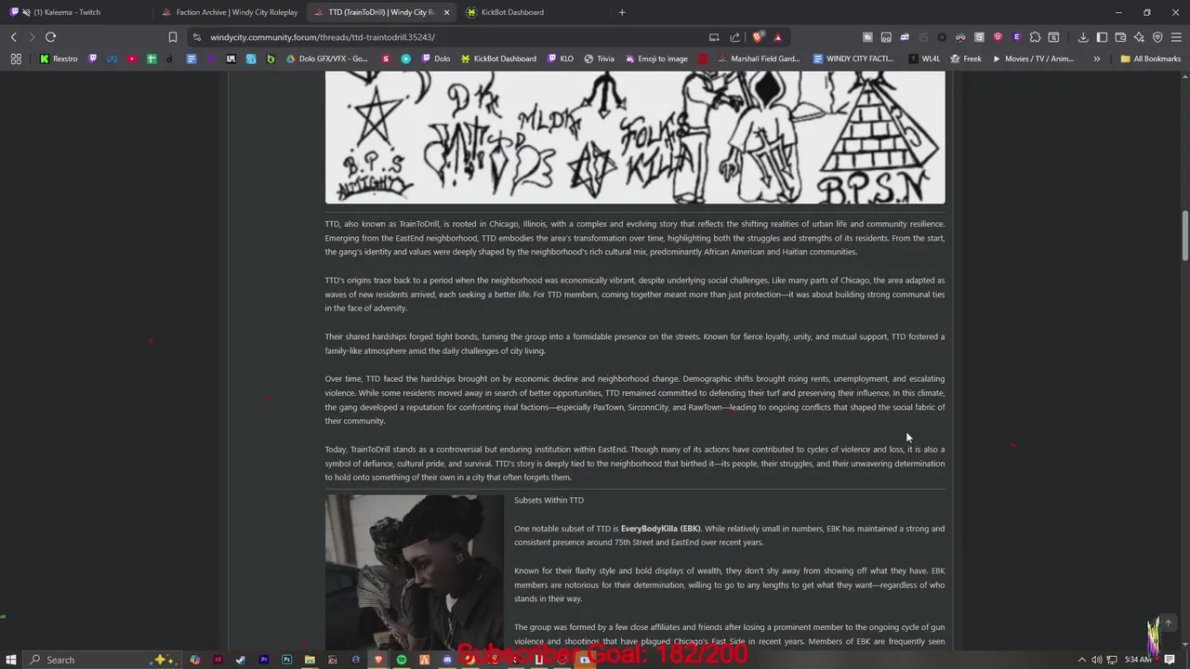Viewport: 1190px width, 669px height.
Task: Bookmark this page with the bookmark icon
Action: point(172,37)
